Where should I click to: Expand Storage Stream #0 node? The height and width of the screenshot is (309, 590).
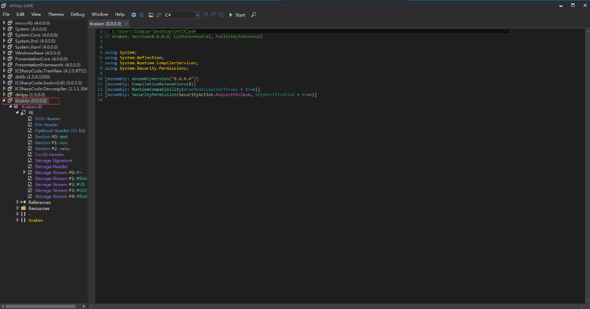pos(25,173)
